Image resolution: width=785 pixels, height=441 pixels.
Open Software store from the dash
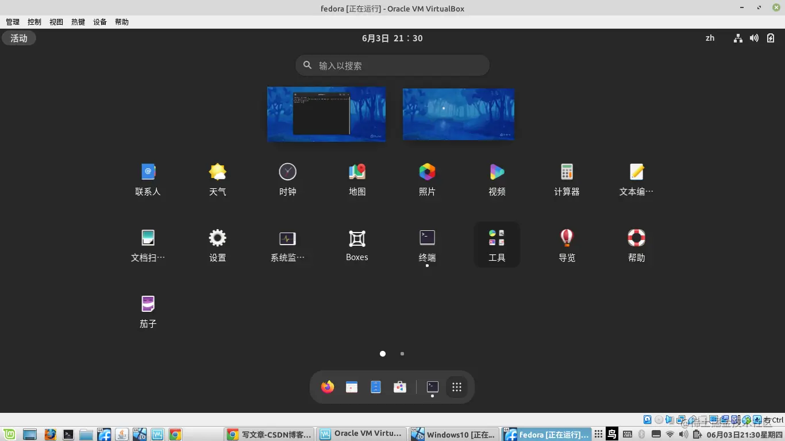400,387
